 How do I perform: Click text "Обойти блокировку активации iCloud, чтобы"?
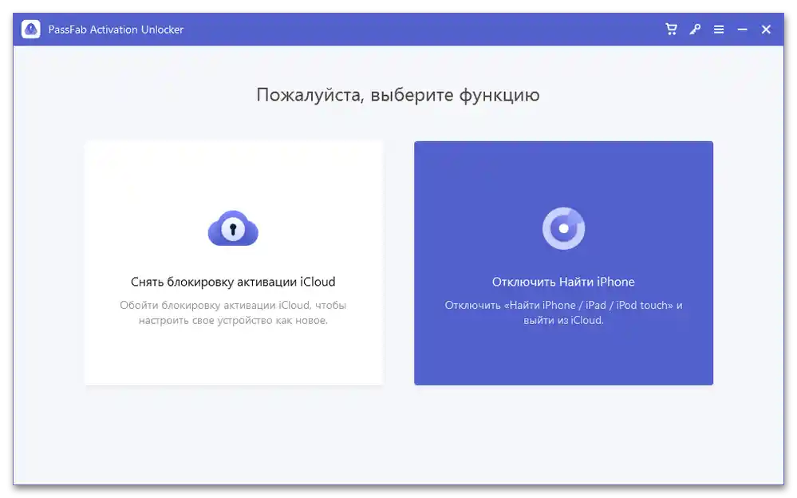pos(233,305)
